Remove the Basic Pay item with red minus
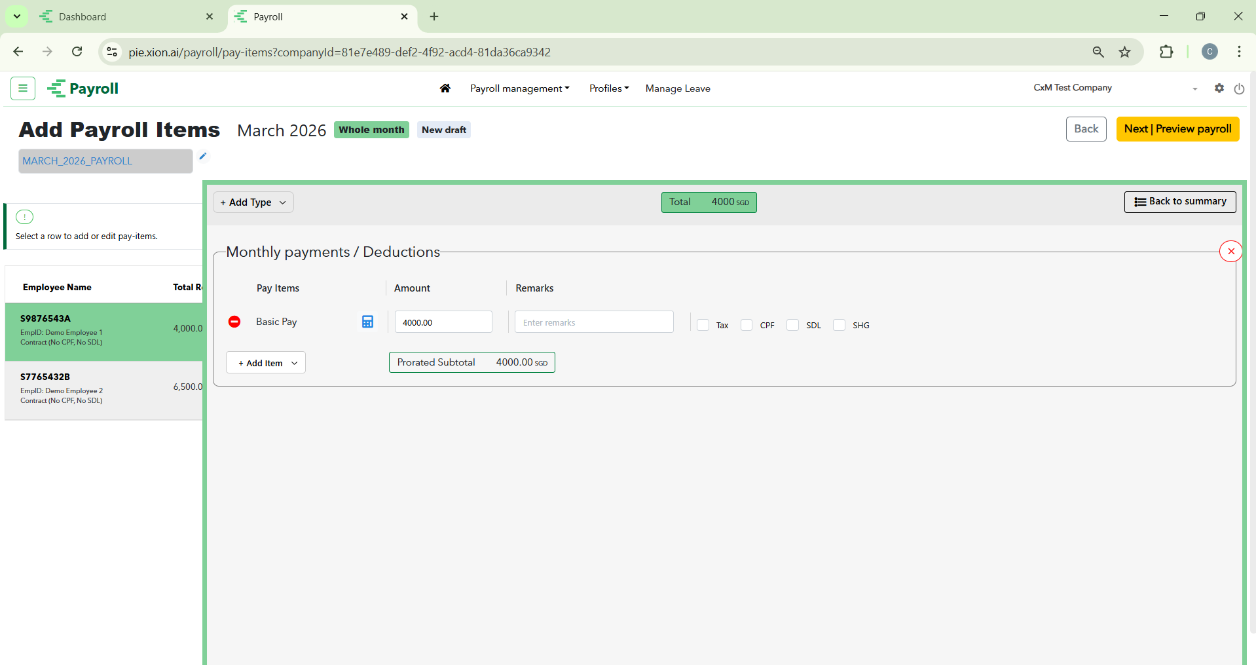 [234, 322]
